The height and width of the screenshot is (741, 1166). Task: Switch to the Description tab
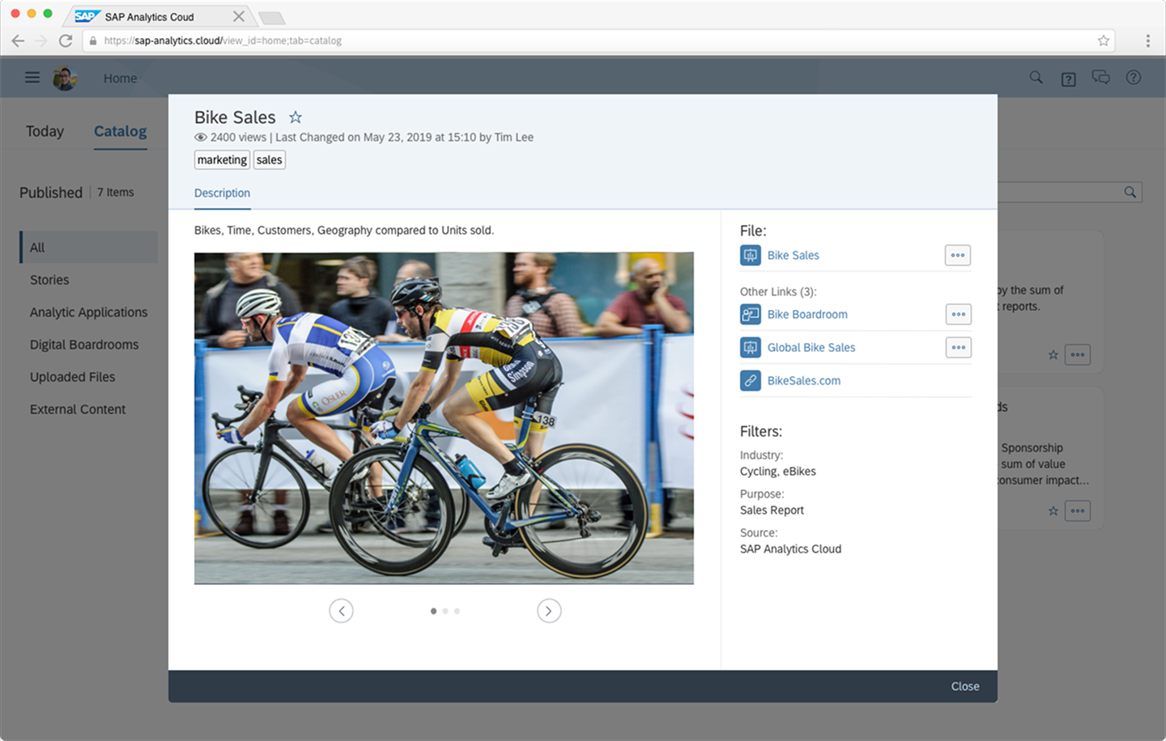tap(222, 193)
